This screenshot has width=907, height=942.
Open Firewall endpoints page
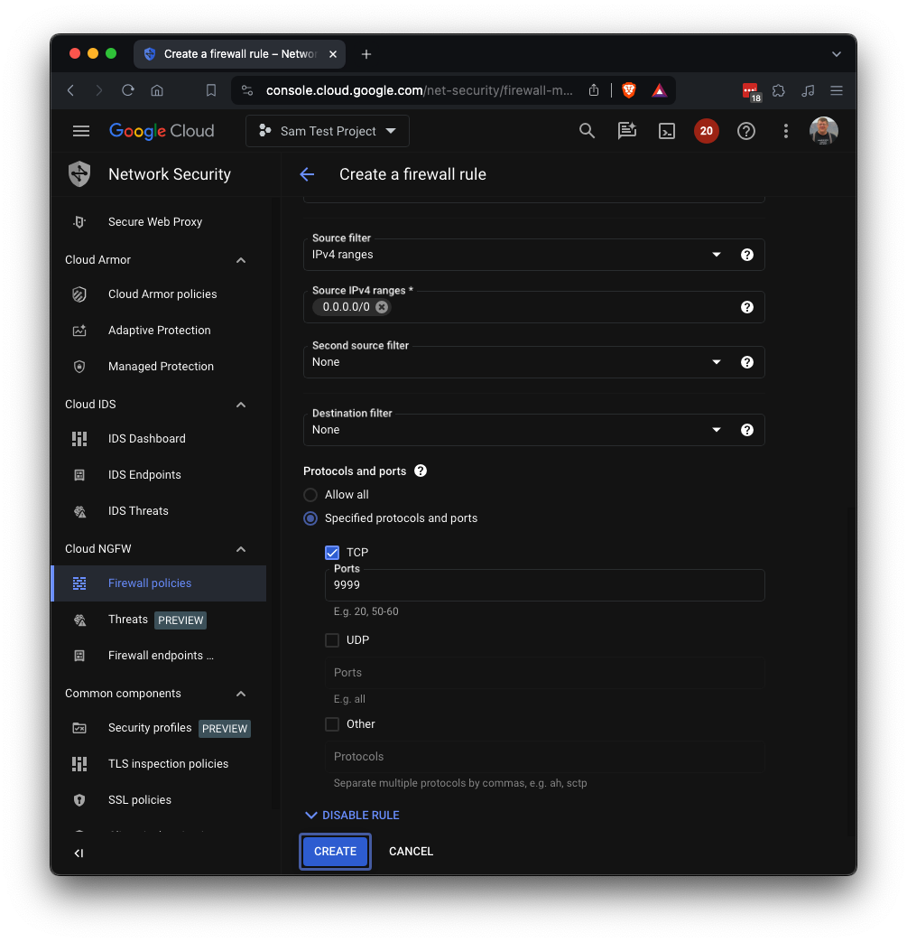159,656
